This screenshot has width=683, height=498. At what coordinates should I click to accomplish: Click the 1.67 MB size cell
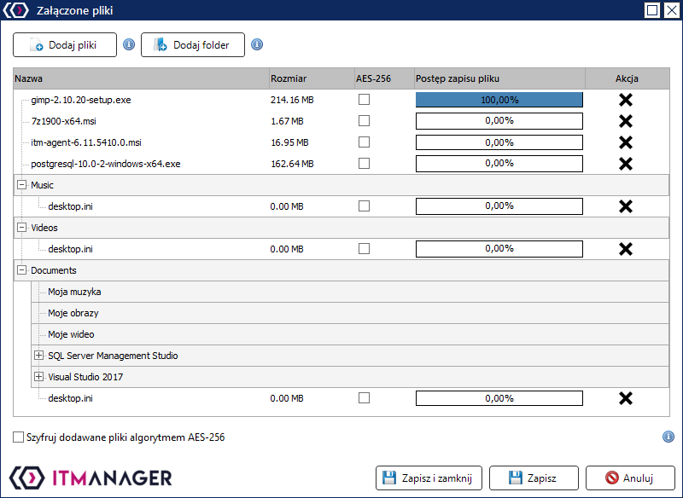pos(287,121)
